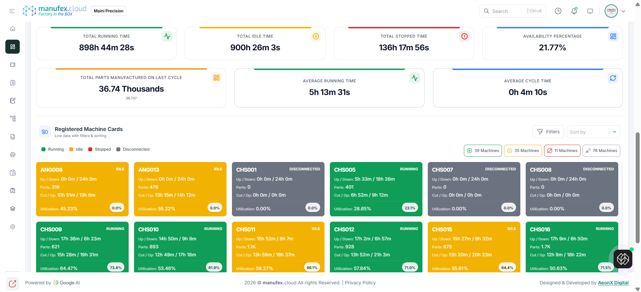Toggle the 11 Machines stopped filter
The width and height of the screenshot is (641, 292).
pos(562,151)
